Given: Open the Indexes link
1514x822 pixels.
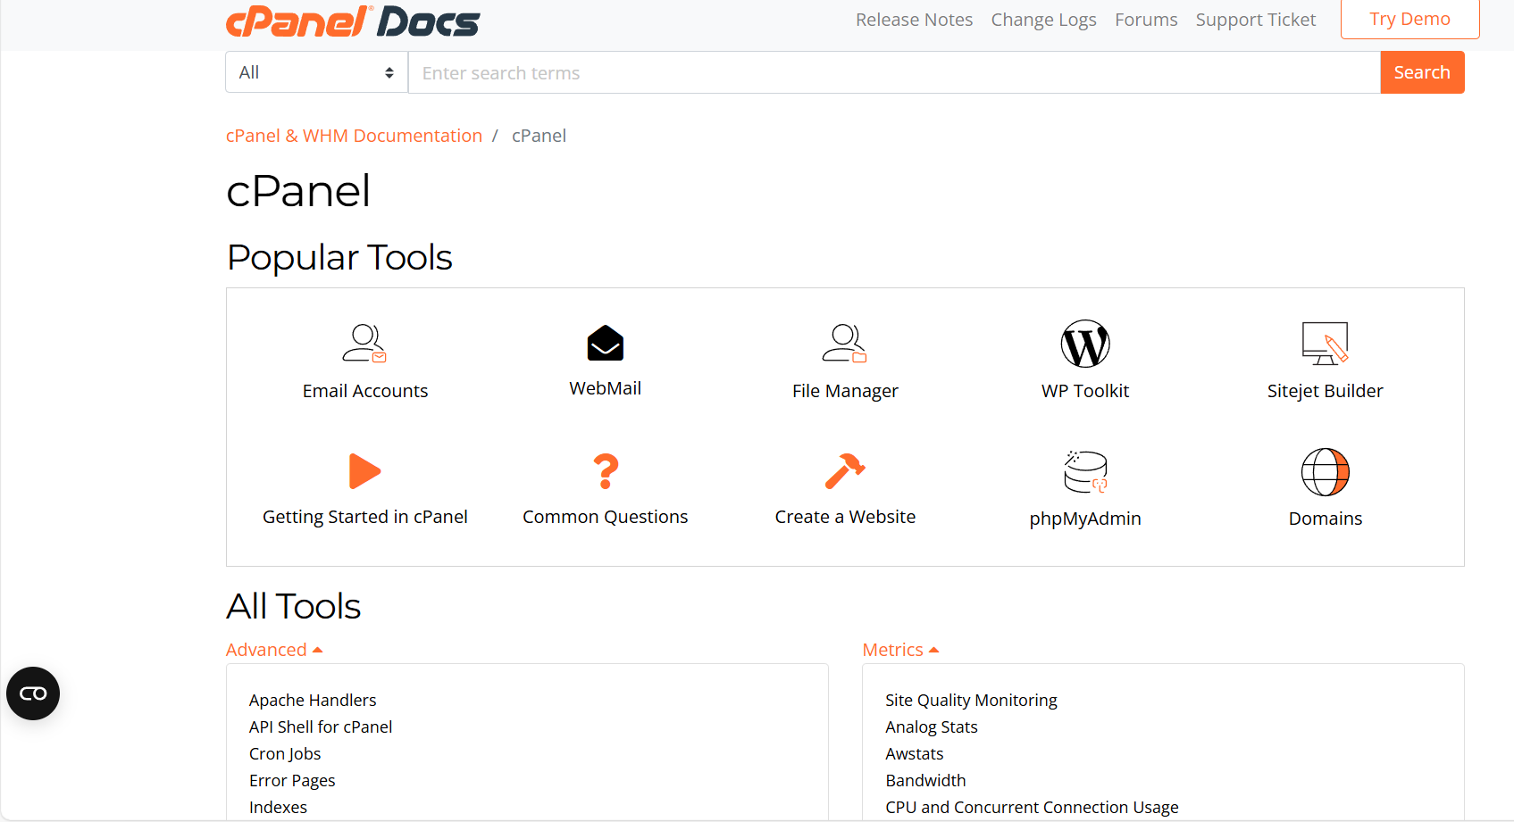Looking at the screenshot, I should pyautogui.click(x=278, y=808).
